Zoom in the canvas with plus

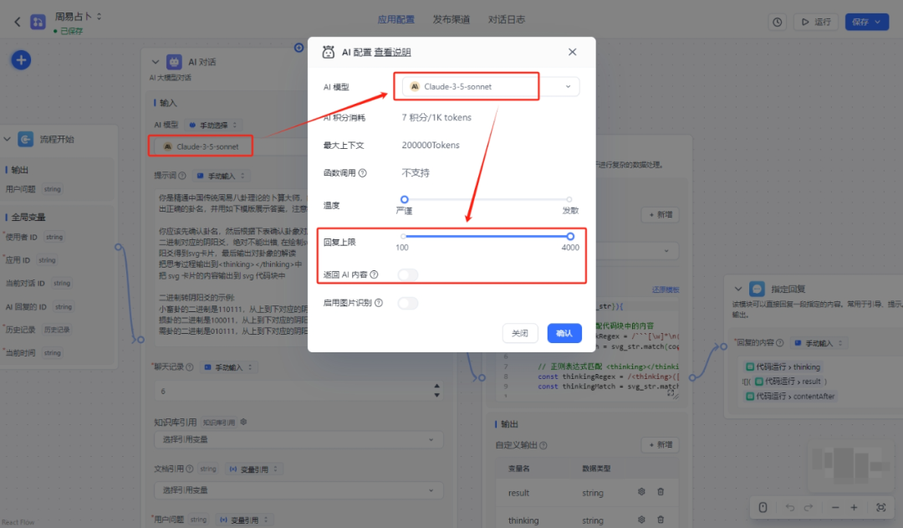click(x=854, y=507)
